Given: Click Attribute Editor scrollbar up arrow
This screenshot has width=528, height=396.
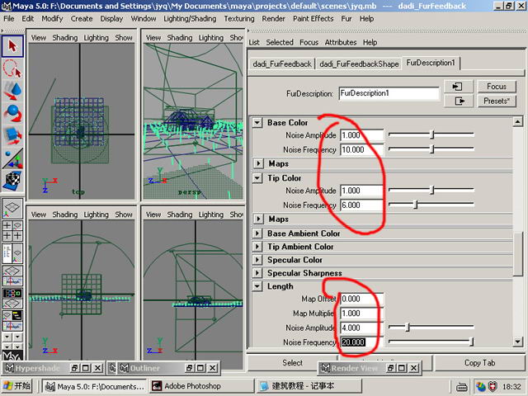Looking at the screenshot, I should click(x=518, y=121).
